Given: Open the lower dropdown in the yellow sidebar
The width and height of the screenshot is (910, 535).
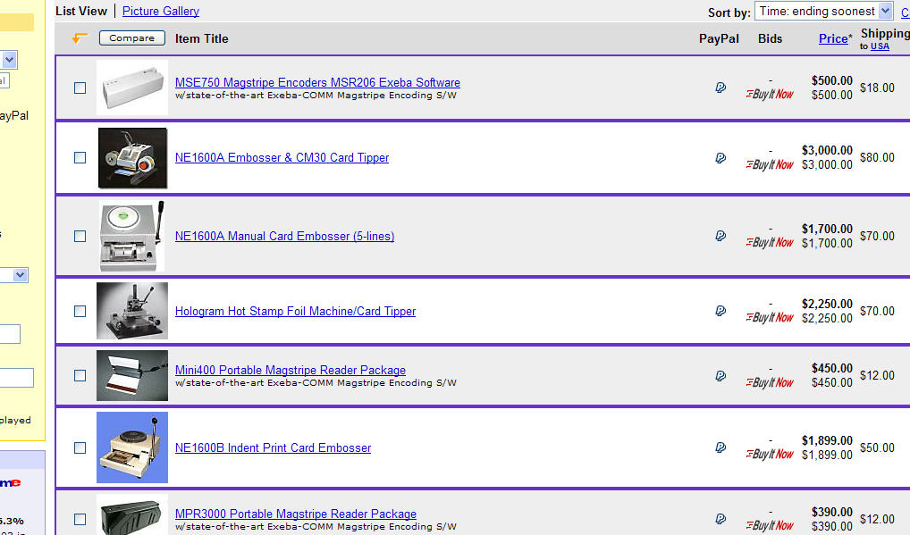Looking at the screenshot, I should coord(14,275).
